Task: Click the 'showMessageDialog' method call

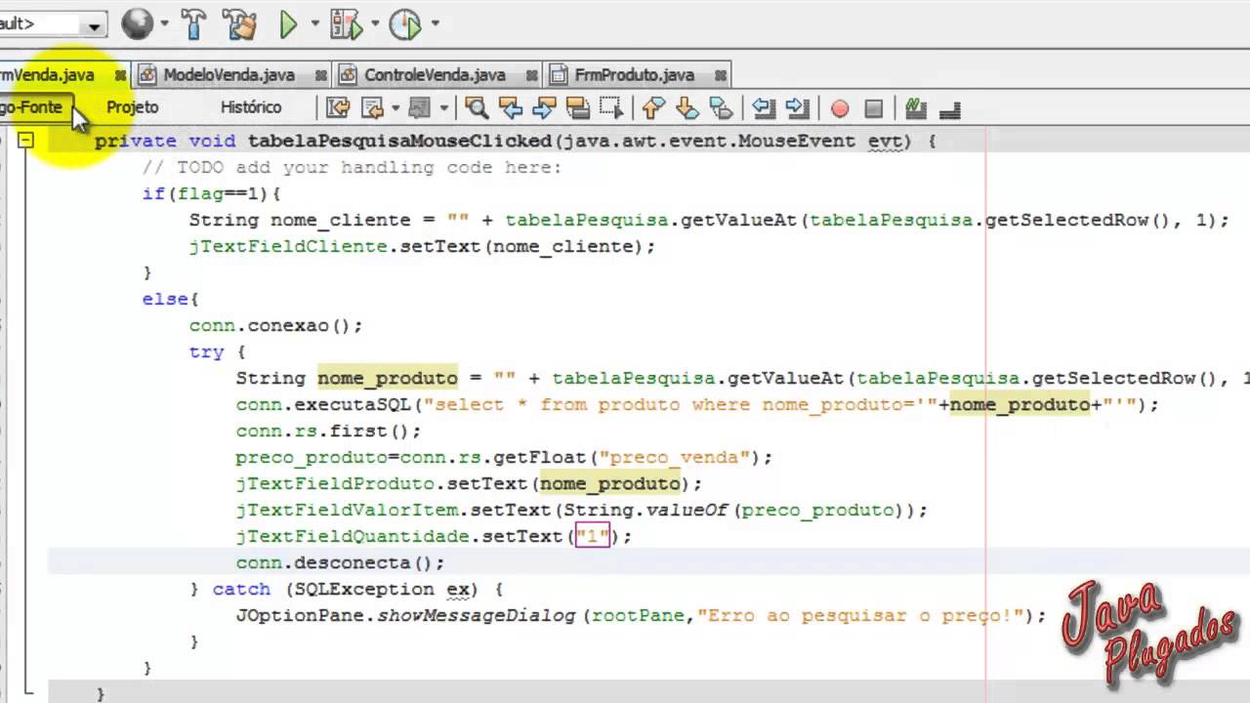Action: (477, 615)
